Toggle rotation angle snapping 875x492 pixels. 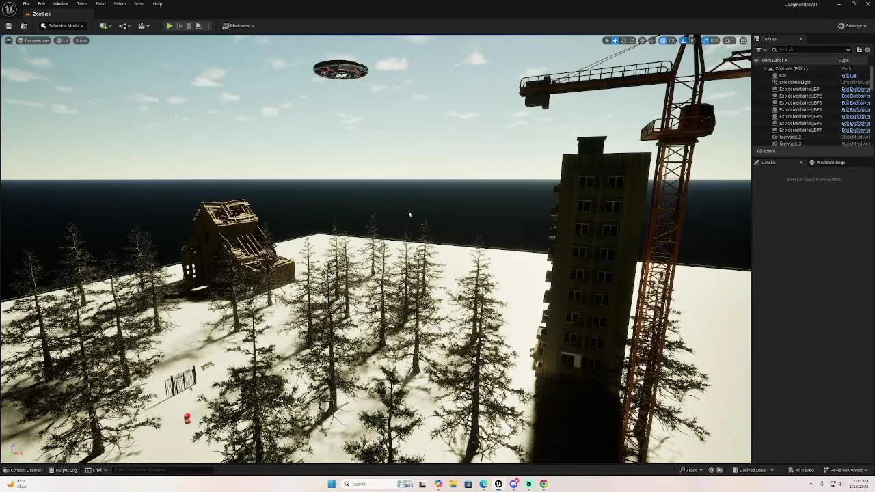pyautogui.click(x=683, y=40)
